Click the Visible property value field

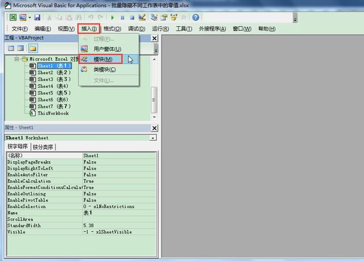click(x=119, y=232)
